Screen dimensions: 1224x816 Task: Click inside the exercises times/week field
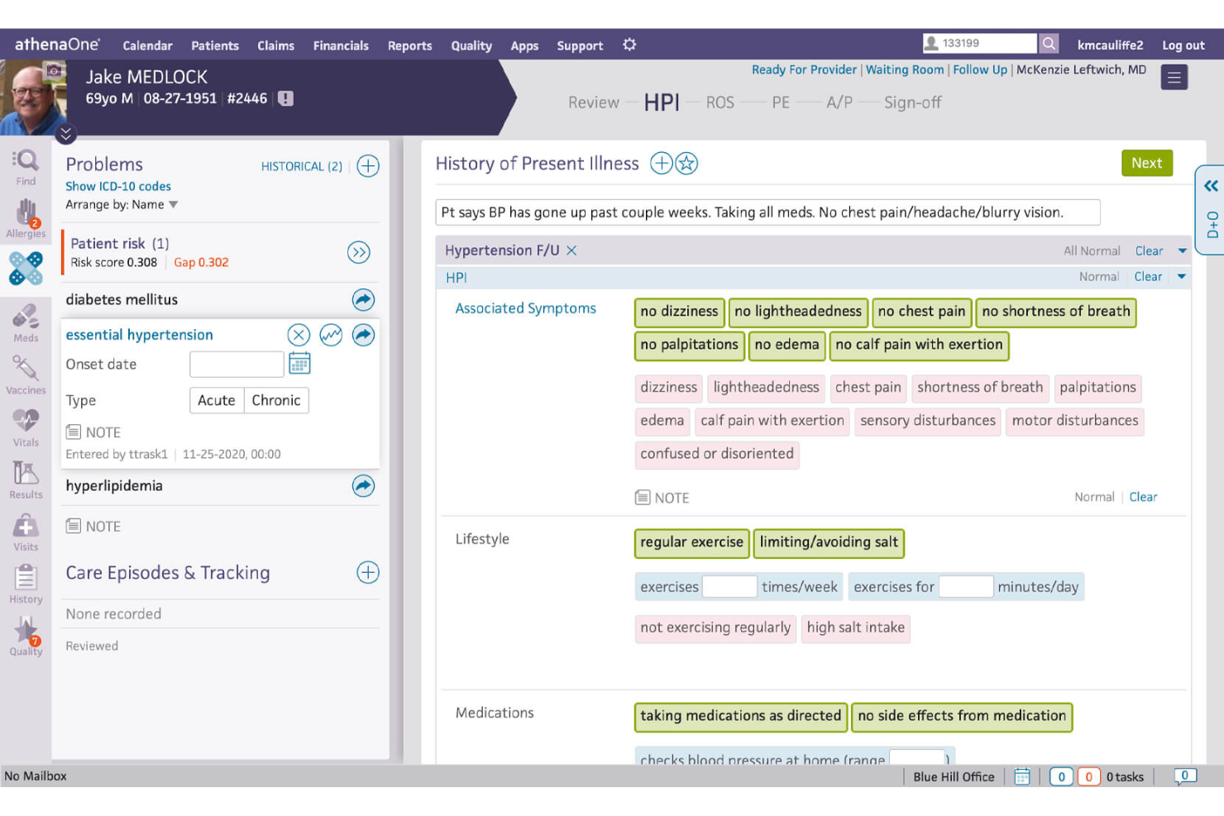(x=729, y=585)
